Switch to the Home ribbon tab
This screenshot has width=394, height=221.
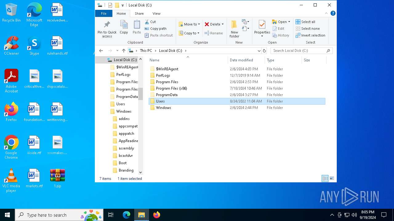[x=121, y=14]
